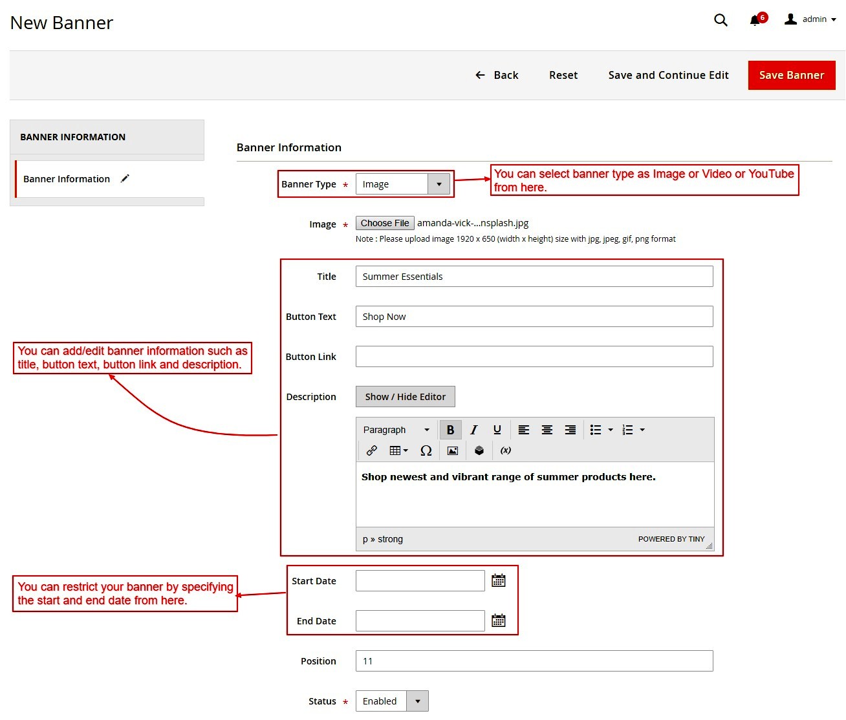This screenshot has width=846, height=720.
Task: Toggle underline formatting
Action: point(497,430)
